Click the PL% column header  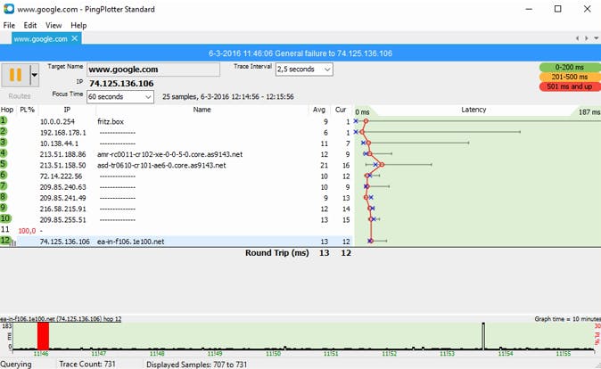point(28,110)
